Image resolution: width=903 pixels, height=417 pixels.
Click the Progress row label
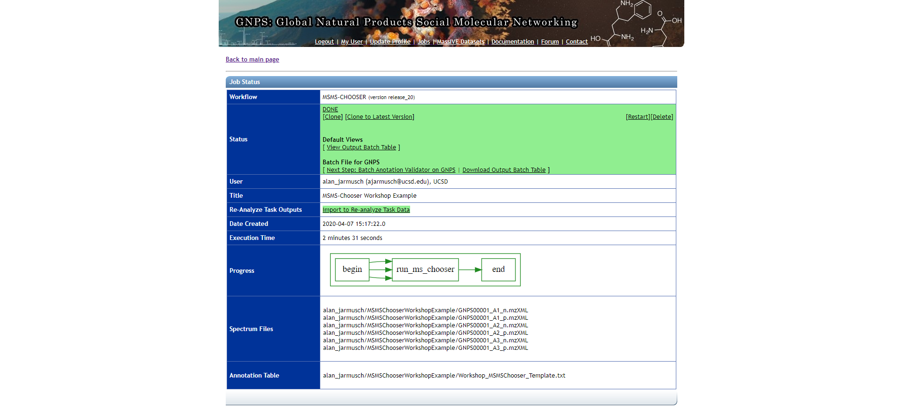tap(242, 271)
